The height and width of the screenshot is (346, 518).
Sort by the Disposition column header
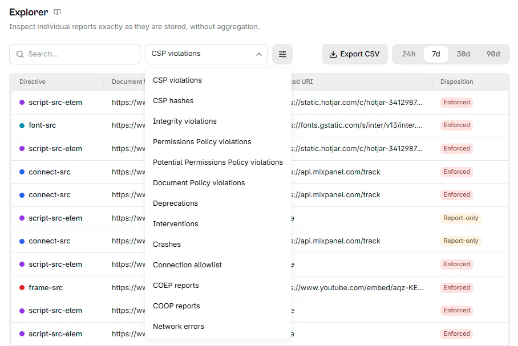point(456,82)
